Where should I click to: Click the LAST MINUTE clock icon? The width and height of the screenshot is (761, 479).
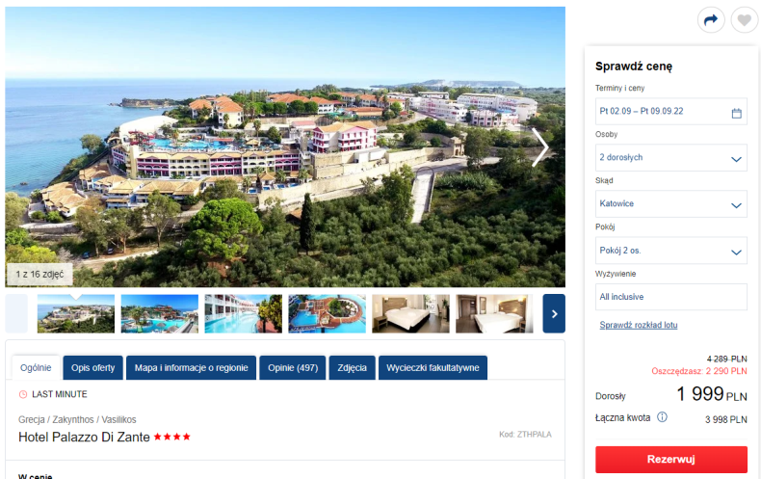[x=23, y=394]
